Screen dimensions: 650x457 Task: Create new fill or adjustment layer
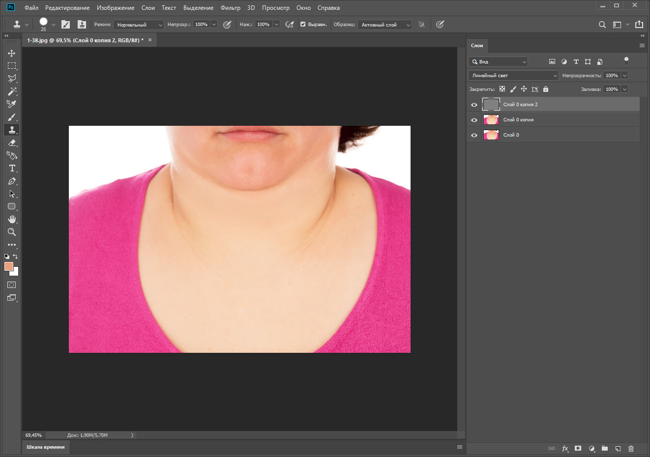tap(591, 449)
